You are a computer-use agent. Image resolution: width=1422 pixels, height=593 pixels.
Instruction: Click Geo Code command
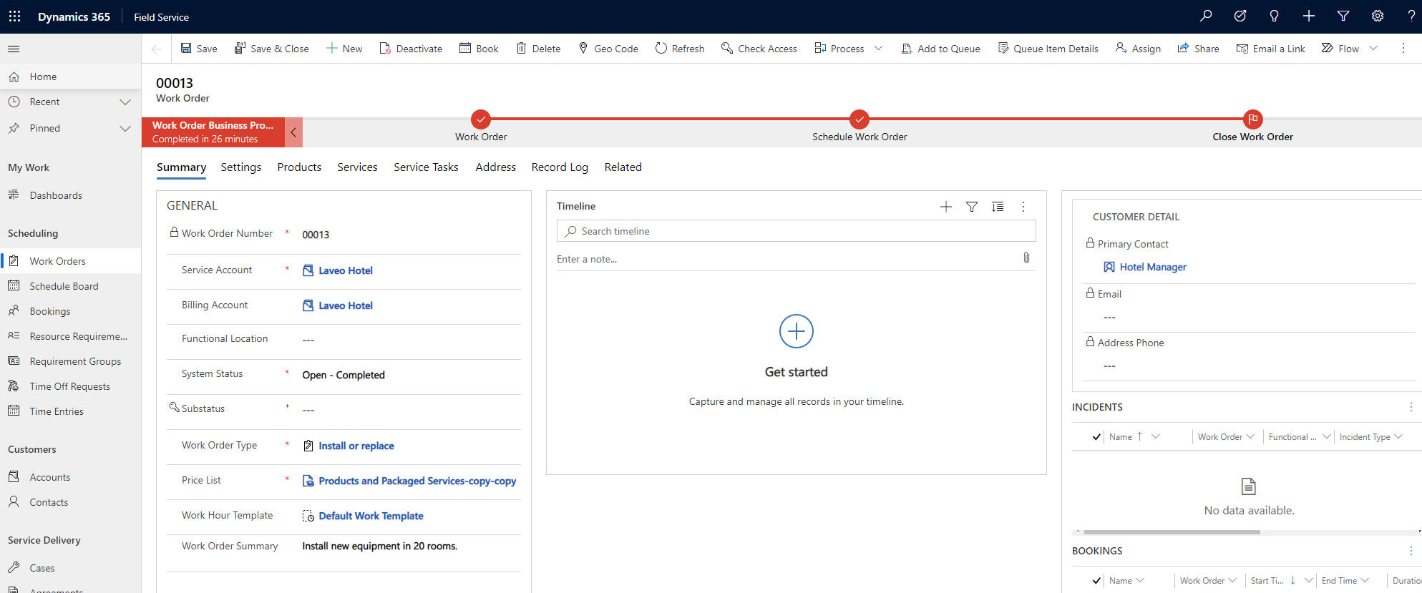(x=608, y=49)
